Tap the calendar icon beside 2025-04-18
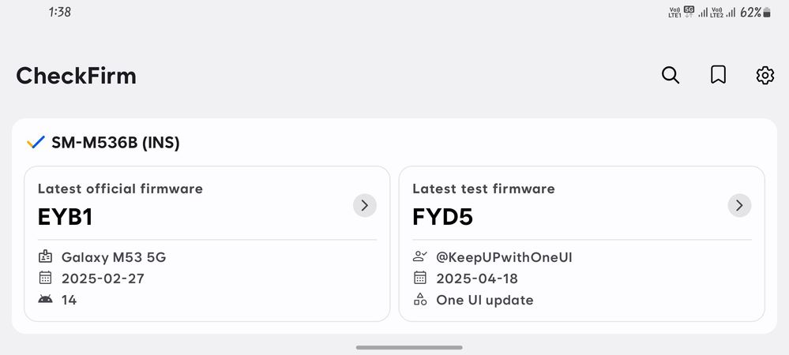Image resolution: width=789 pixels, height=355 pixels. tap(420, 278)
